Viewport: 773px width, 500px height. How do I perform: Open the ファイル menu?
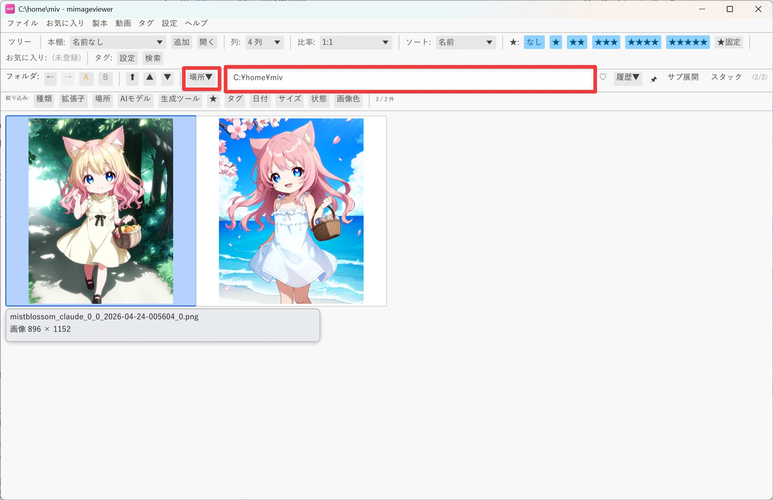(22, 23)
